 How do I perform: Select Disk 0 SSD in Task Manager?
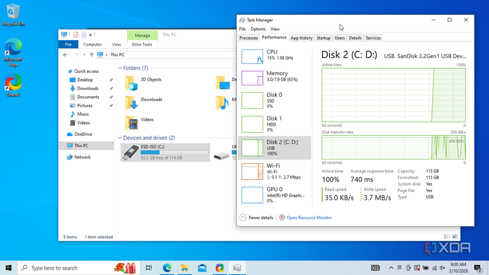[x=274, y=100]
